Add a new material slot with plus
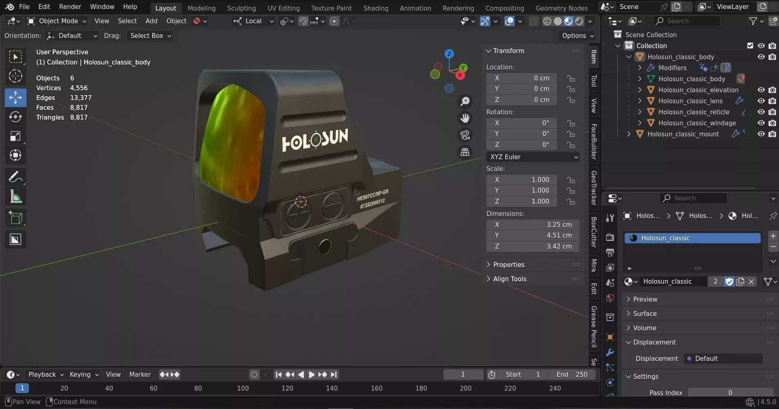The height and width of the screenshot is (409, 779). tap(773, 236)
